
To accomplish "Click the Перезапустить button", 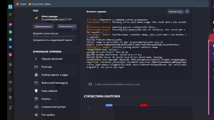I will tap(43, 26).
